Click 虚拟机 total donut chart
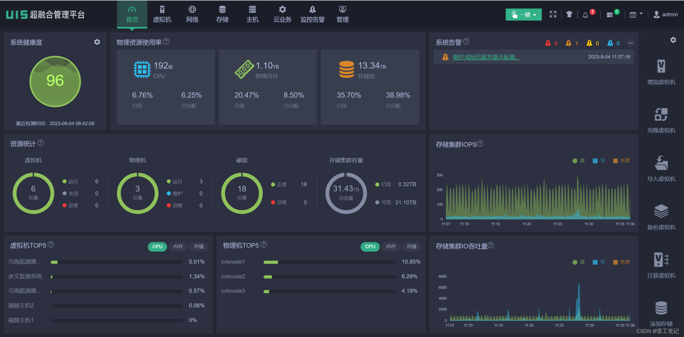 [x=33, y=193]
